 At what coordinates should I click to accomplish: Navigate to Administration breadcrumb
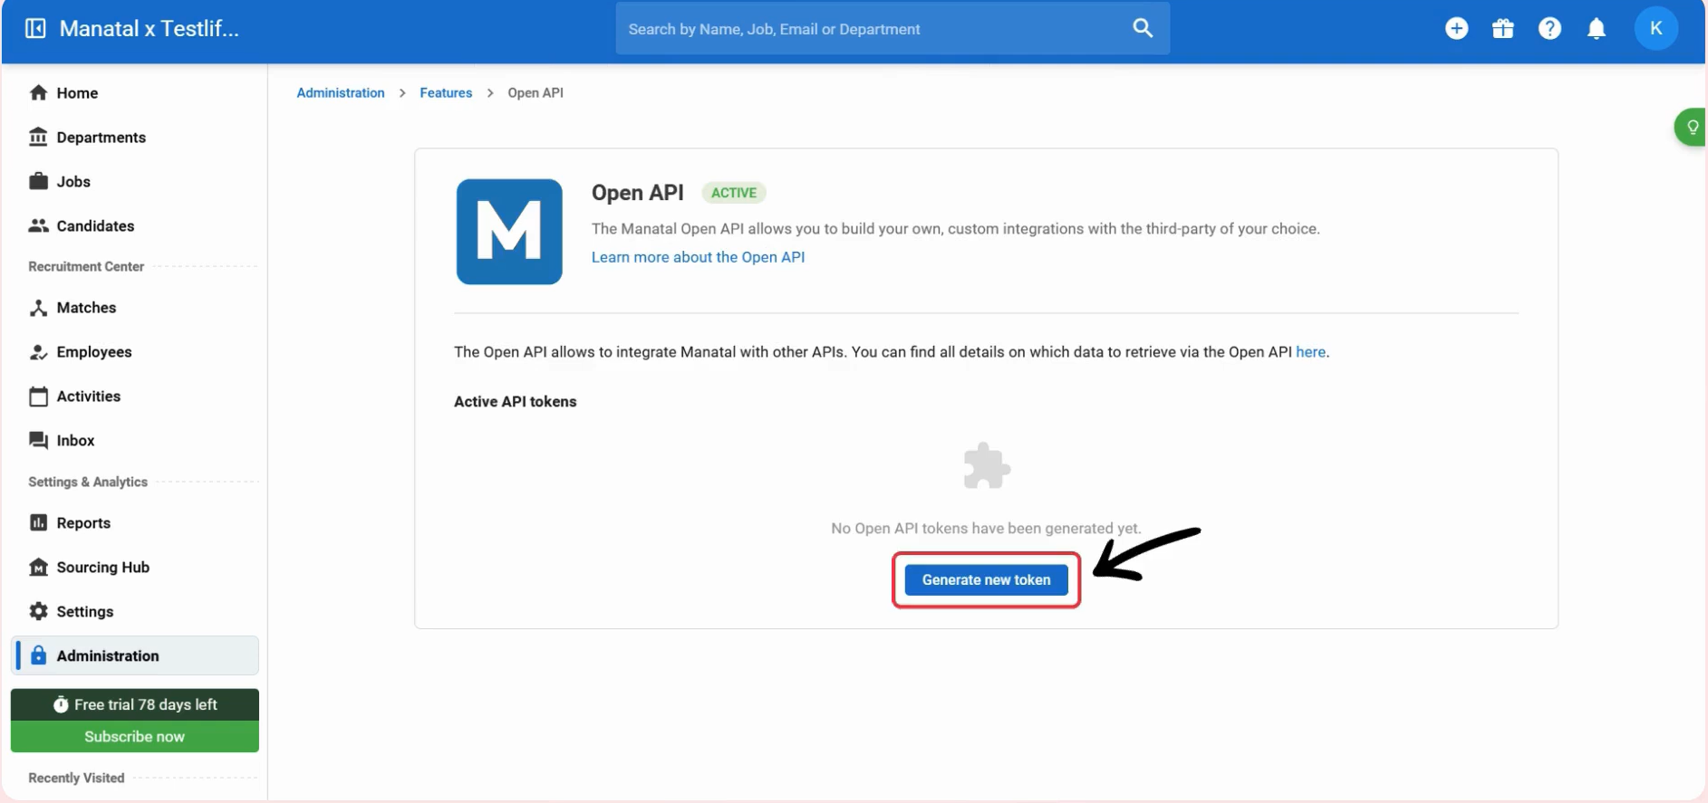[x=341, y=92]
